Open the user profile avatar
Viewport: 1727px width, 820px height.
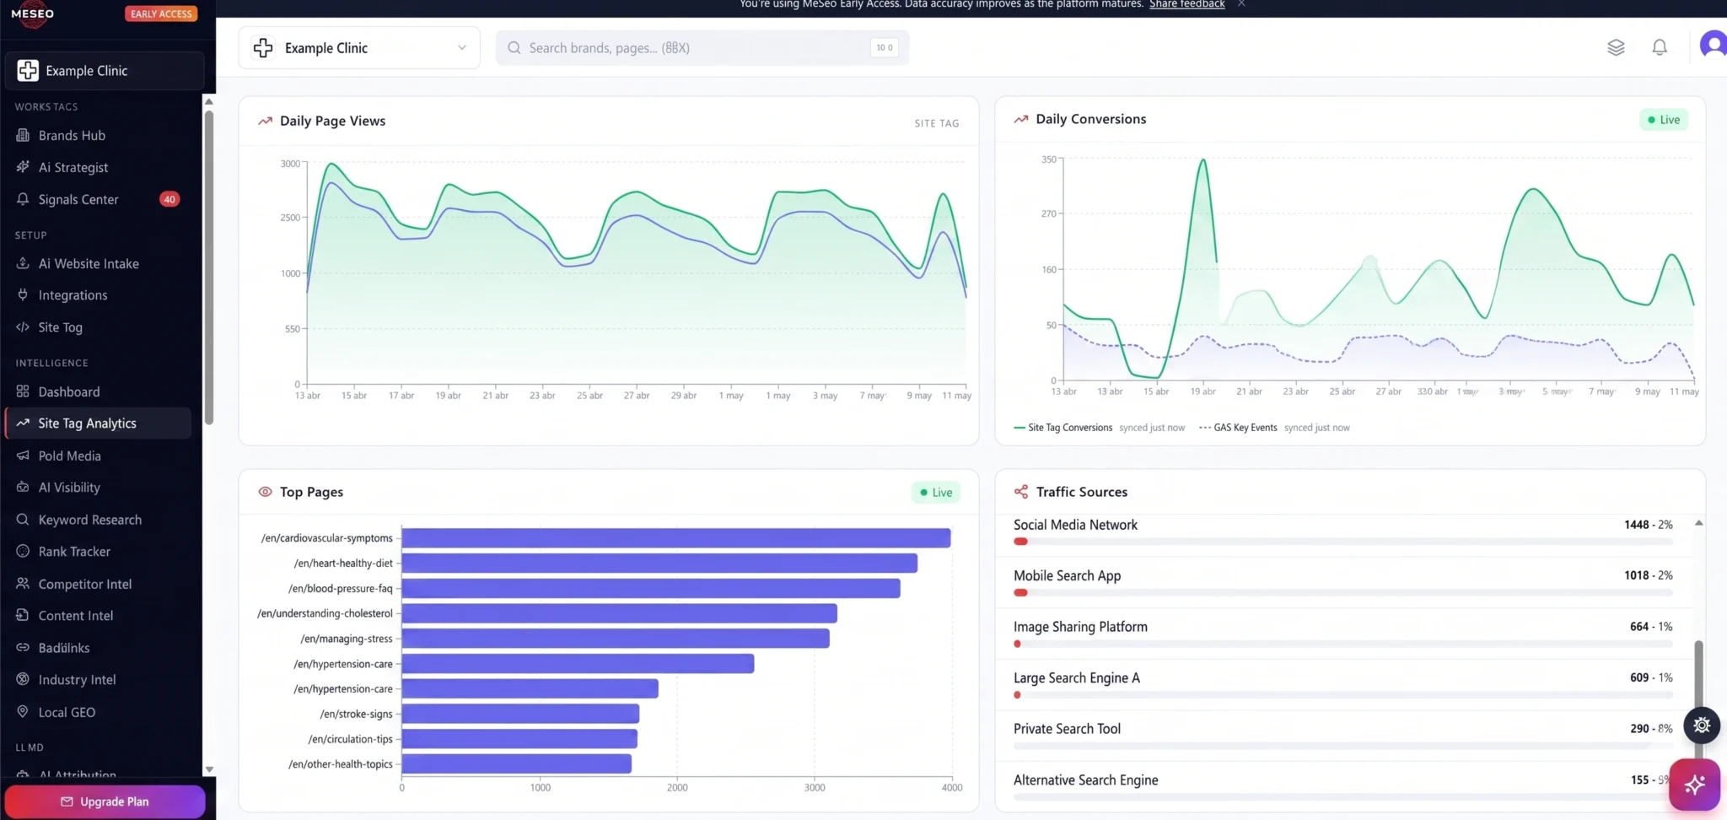pos(1713,45)
